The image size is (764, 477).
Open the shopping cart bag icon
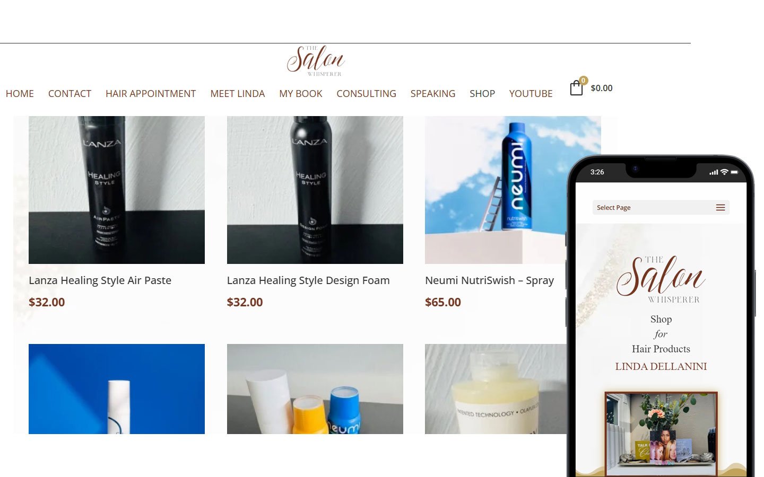(576, 87)
